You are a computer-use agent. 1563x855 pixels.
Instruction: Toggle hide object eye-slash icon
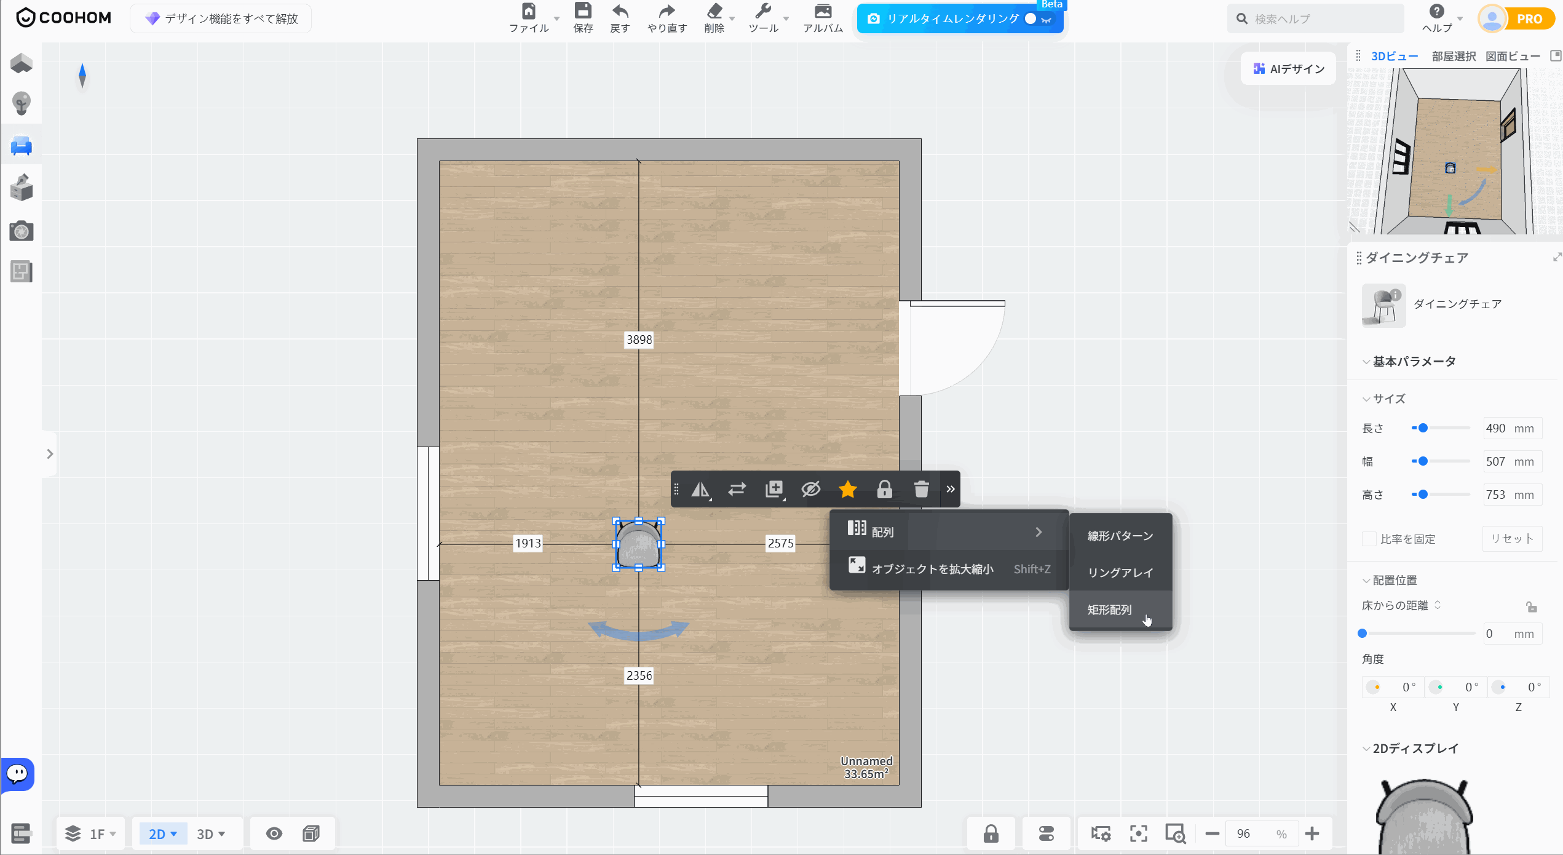(x=810, y=490)
